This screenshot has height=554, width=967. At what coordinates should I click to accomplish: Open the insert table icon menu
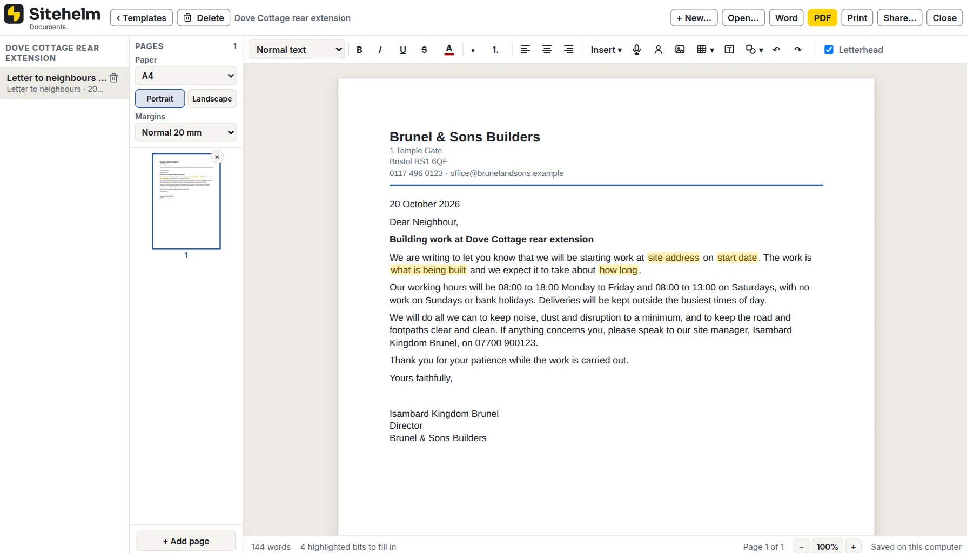(705, 50)
